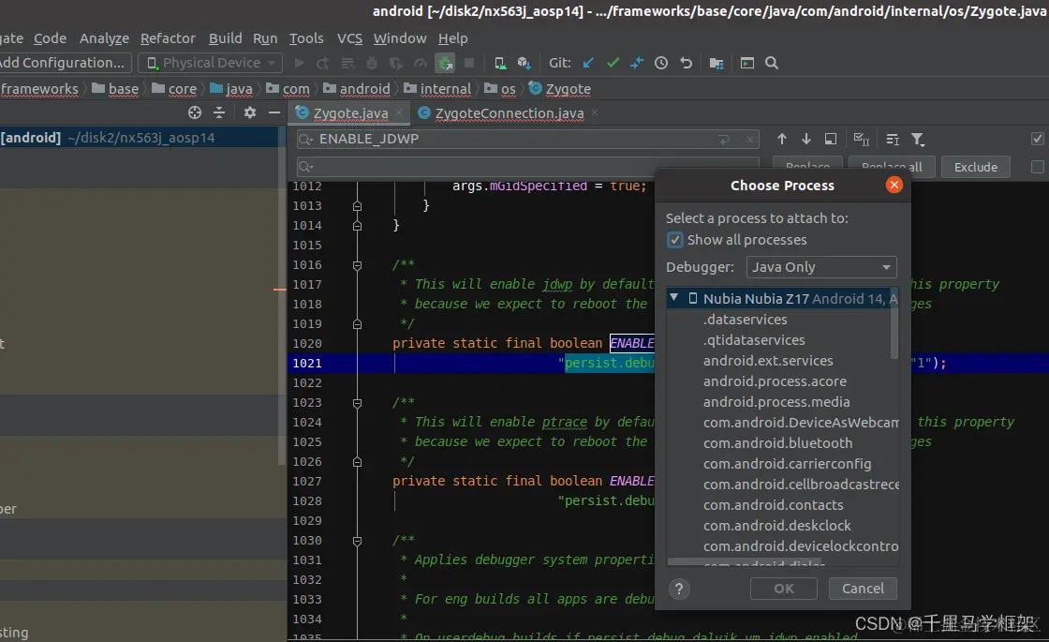The width and height of the screenshot is (1049, 642).
Task: Click Git update project arrow icon
Action: point(588,63)
